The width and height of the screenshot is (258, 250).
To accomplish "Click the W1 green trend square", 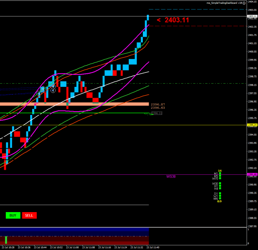I will point(220,196).
